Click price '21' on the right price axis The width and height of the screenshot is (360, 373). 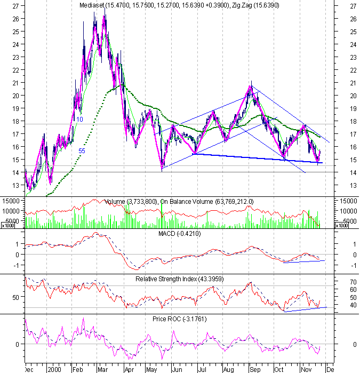pos(353,83)
